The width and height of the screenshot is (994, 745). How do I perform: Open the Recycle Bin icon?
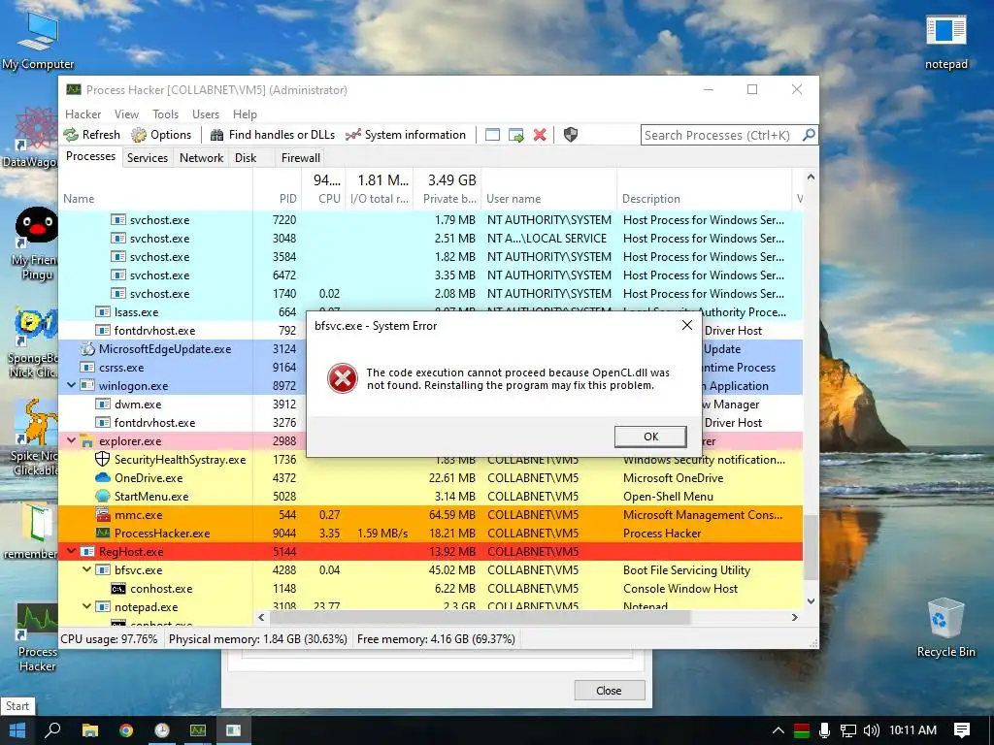pos(945,628)
